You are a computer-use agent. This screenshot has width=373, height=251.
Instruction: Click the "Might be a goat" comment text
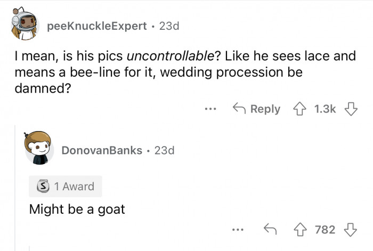(x=77, y=209)
